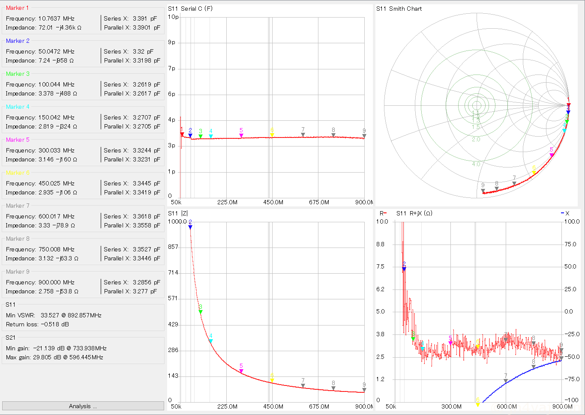Screen dimensions: 585x415
Task: Click Min gain -21.139 dB reading
Action: 69,348
